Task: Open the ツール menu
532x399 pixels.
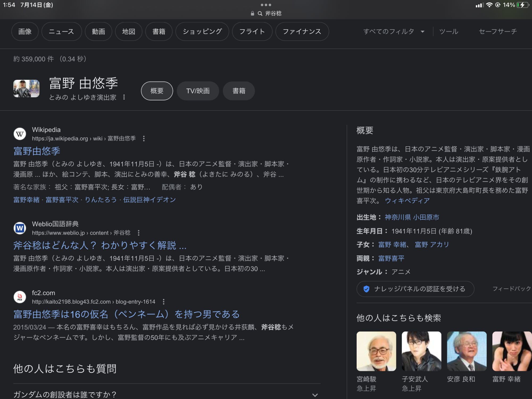Action: pyautogui.click(x=449, y=32)
